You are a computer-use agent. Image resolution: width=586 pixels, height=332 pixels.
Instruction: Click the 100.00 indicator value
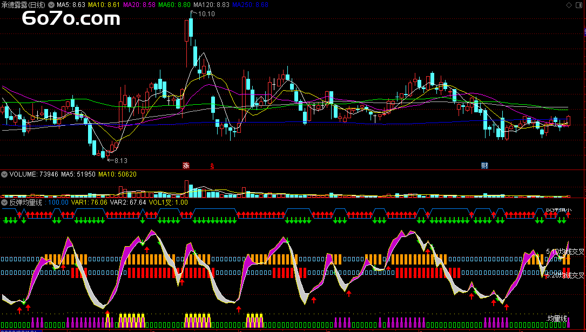pyautogui.click(x=58, y=202)
